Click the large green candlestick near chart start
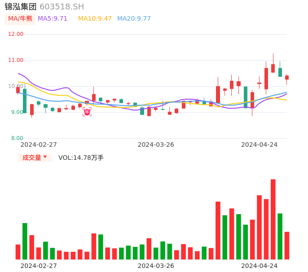Viewport: 308px width, 272px height. [25, 101]
